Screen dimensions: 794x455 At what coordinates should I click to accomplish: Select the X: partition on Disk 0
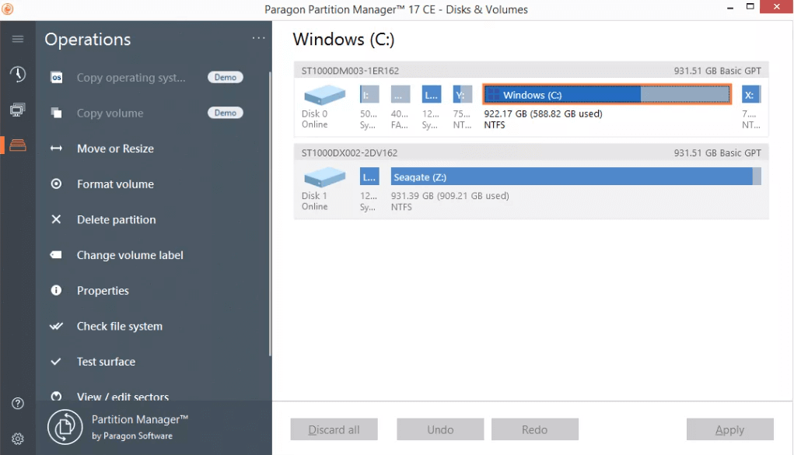751,95
